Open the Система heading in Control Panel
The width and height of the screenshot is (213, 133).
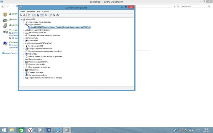[x=14, y=42]
